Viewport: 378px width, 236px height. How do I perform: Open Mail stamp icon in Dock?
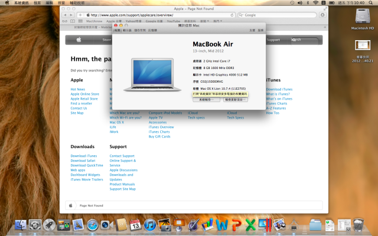coord(78,225)
